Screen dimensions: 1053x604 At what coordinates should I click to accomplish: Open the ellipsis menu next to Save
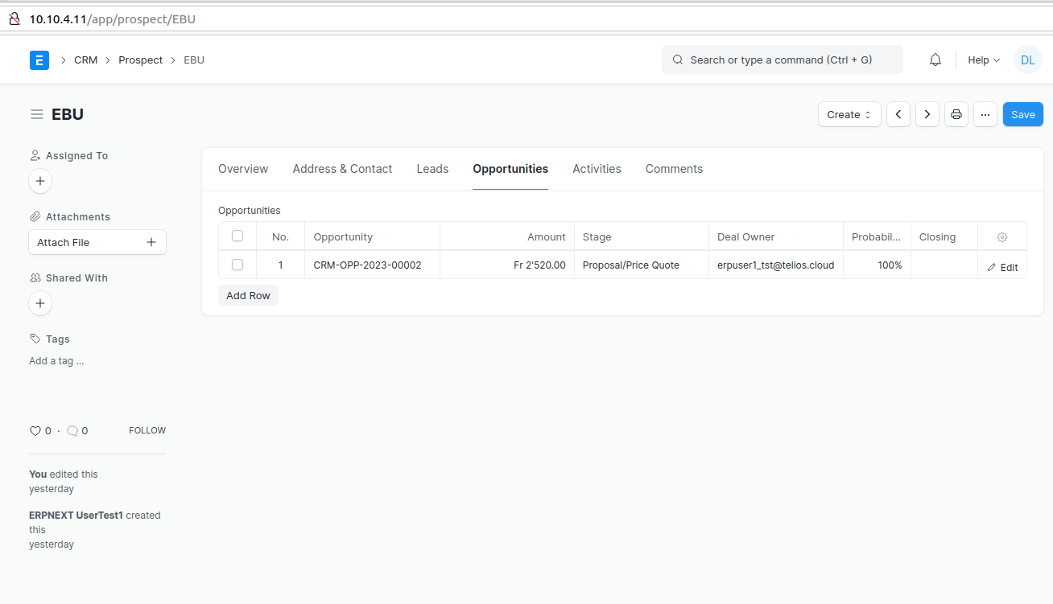pyautogui.click(x=985, y=114)
